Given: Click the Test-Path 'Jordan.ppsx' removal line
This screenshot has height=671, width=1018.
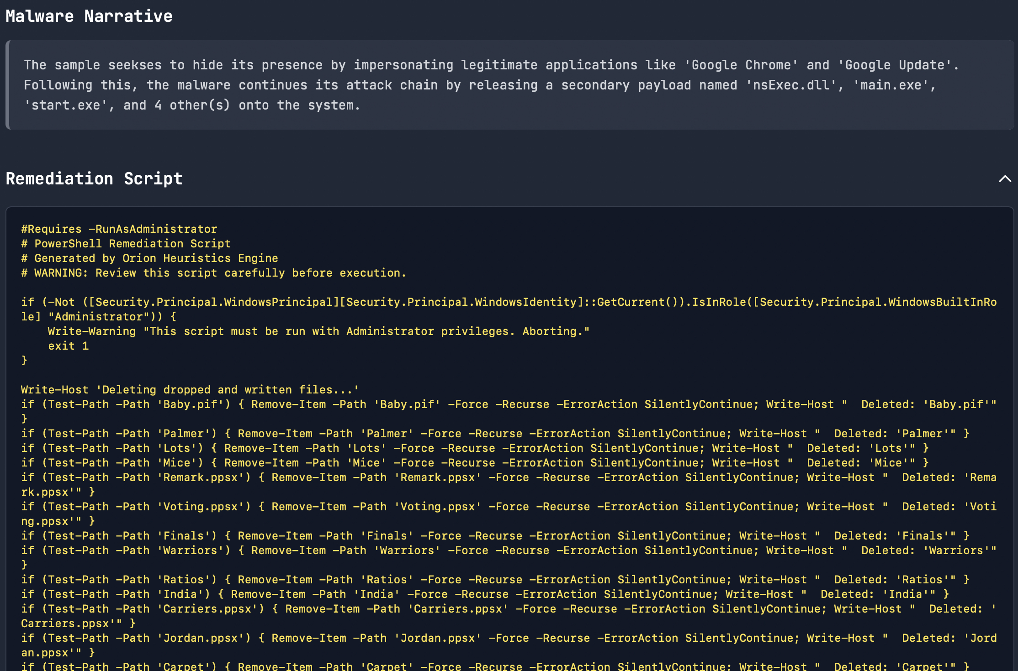Looking at the screenshot, I should pos(508,638).
